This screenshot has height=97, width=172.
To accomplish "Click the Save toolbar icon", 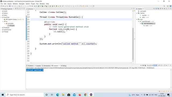I will pyautogui.click(x=5, y=6).
